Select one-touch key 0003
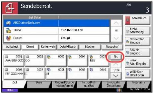Image resolution: width=153 pixels, height=93 pixels. 56,60
